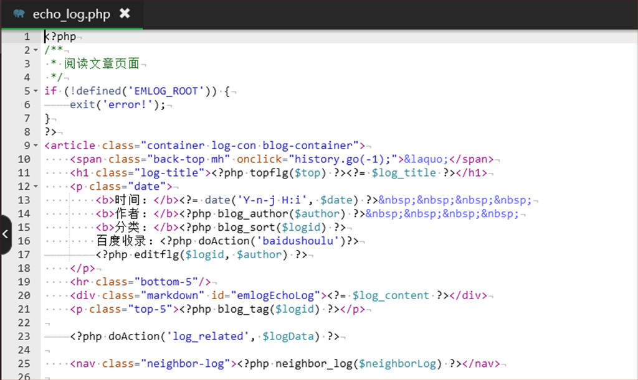The width and height of the screenshot is (638, 380).
Task: Select the echo_log.php file tab
Action: [72, 14]
